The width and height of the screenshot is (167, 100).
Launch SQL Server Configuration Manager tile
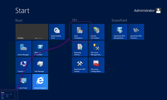(x=97, y=65)
